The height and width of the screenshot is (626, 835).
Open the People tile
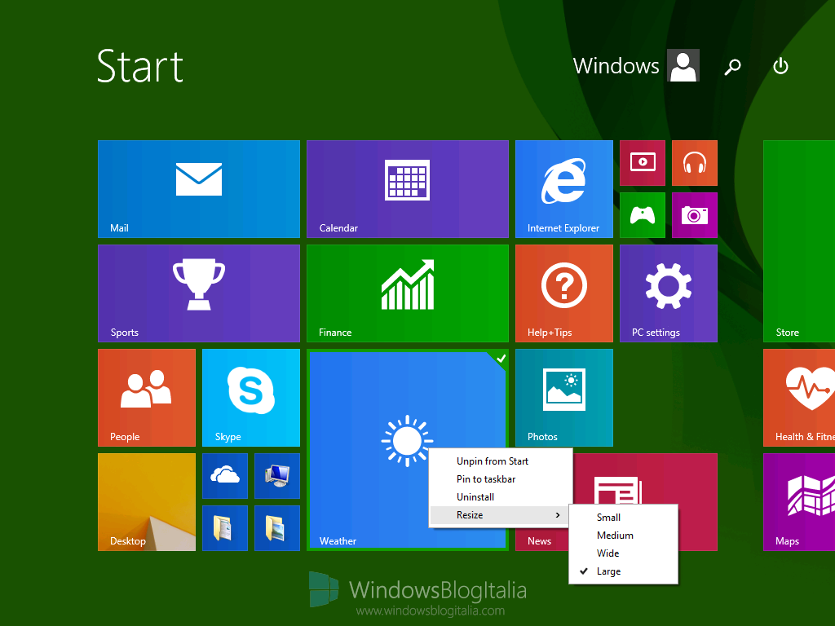[147, 398]
